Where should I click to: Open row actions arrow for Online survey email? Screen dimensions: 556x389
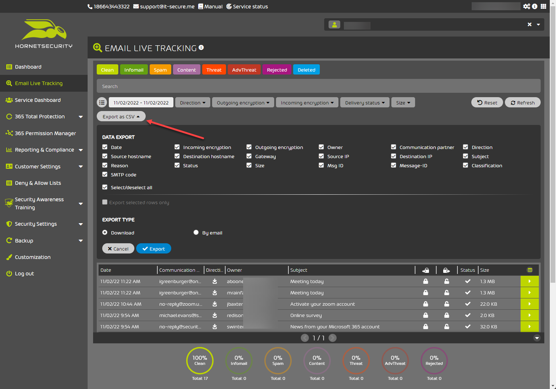(x=529, y=315)
